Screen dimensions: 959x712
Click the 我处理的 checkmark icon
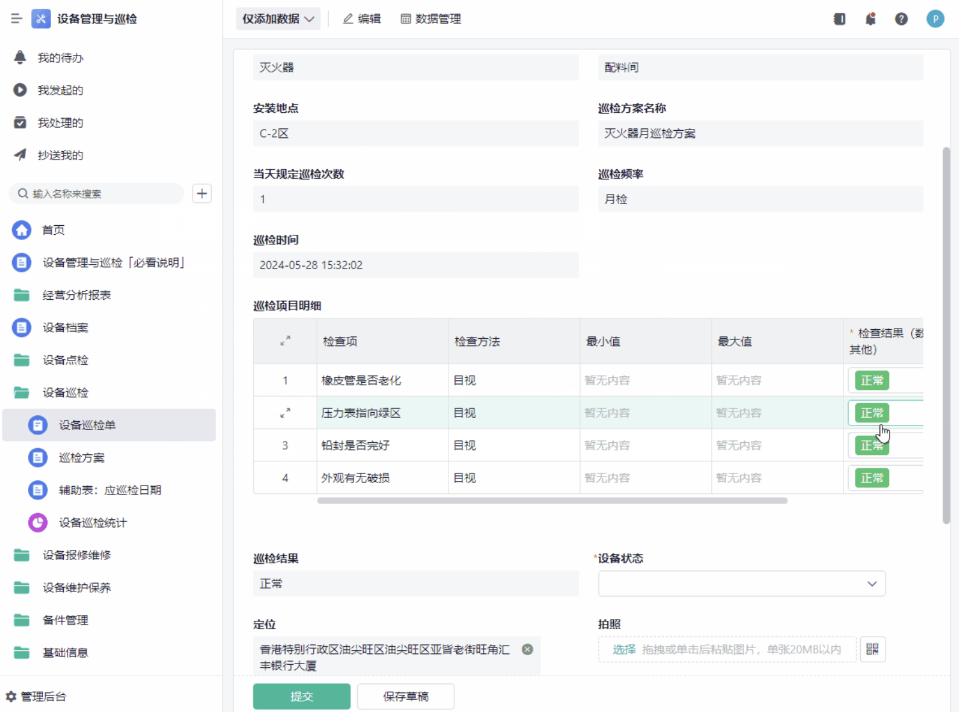[x=20, y=122]
